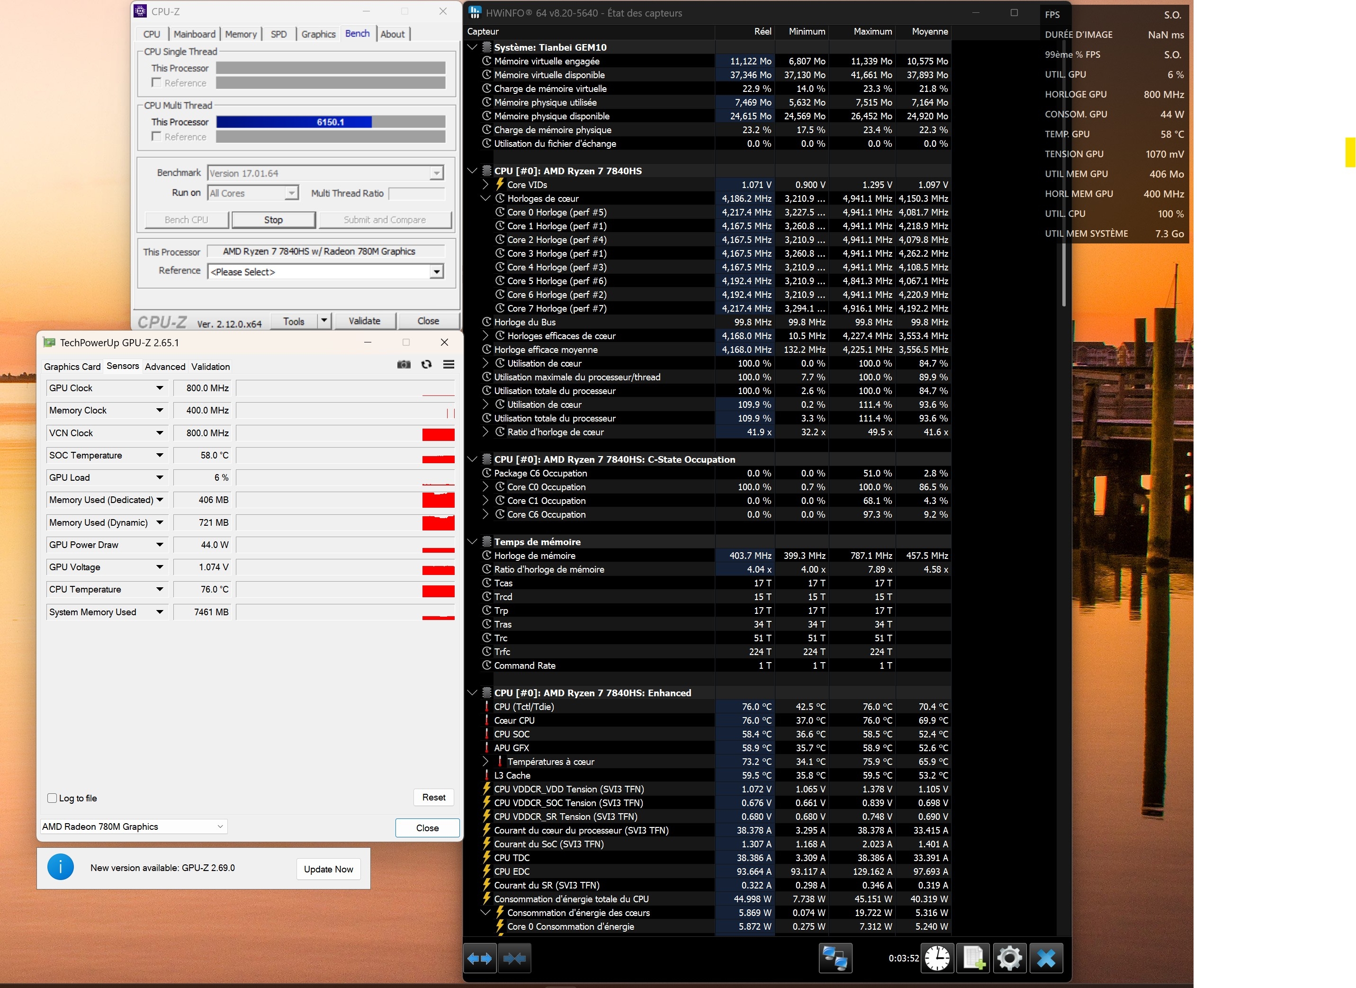Collapse the Système: Tianbei GEM10 section
Image resolution: width=1356 pixels, height=988 pixels.
click(472, 46)
